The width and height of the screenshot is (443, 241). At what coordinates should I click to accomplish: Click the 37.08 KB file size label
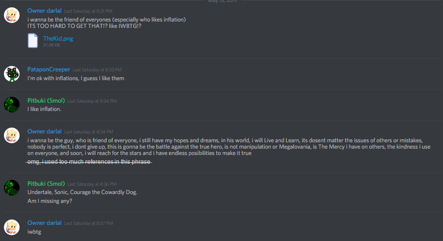(x=51, y=45)
